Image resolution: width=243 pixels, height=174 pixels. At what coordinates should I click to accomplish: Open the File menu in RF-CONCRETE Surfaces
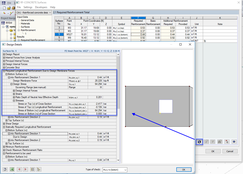point(19,7)
